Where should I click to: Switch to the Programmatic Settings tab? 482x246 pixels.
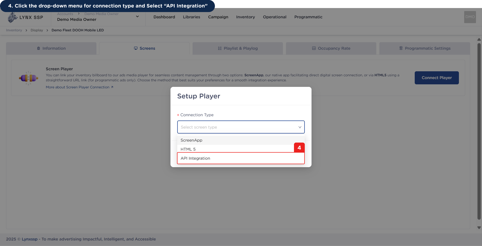(x=425, y=48)
